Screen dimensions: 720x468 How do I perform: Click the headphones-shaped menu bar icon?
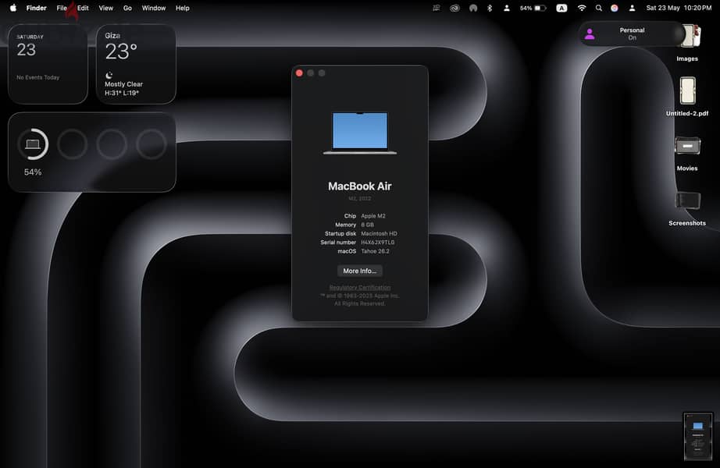click(473, 8)
